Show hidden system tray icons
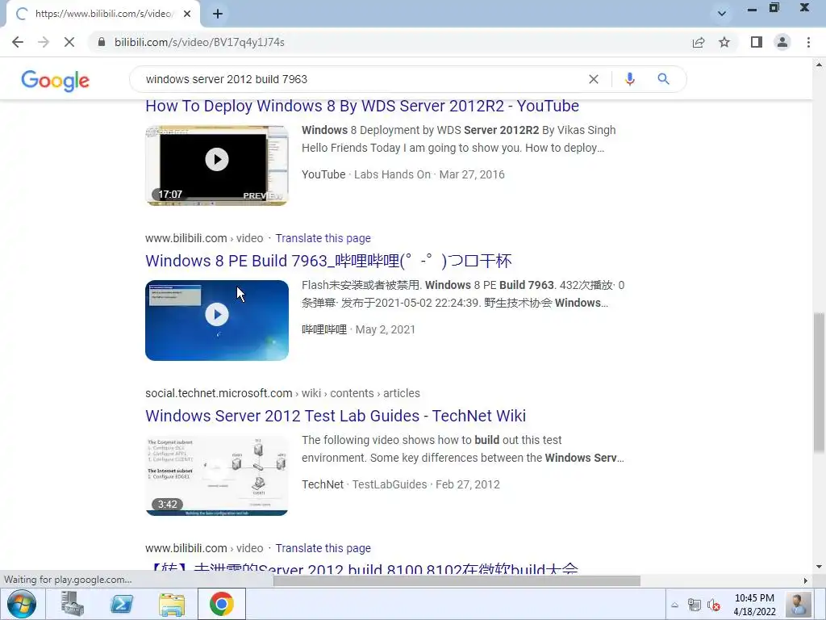The width and height of the screenshot is (826, 620). click(x=675, y=605)
